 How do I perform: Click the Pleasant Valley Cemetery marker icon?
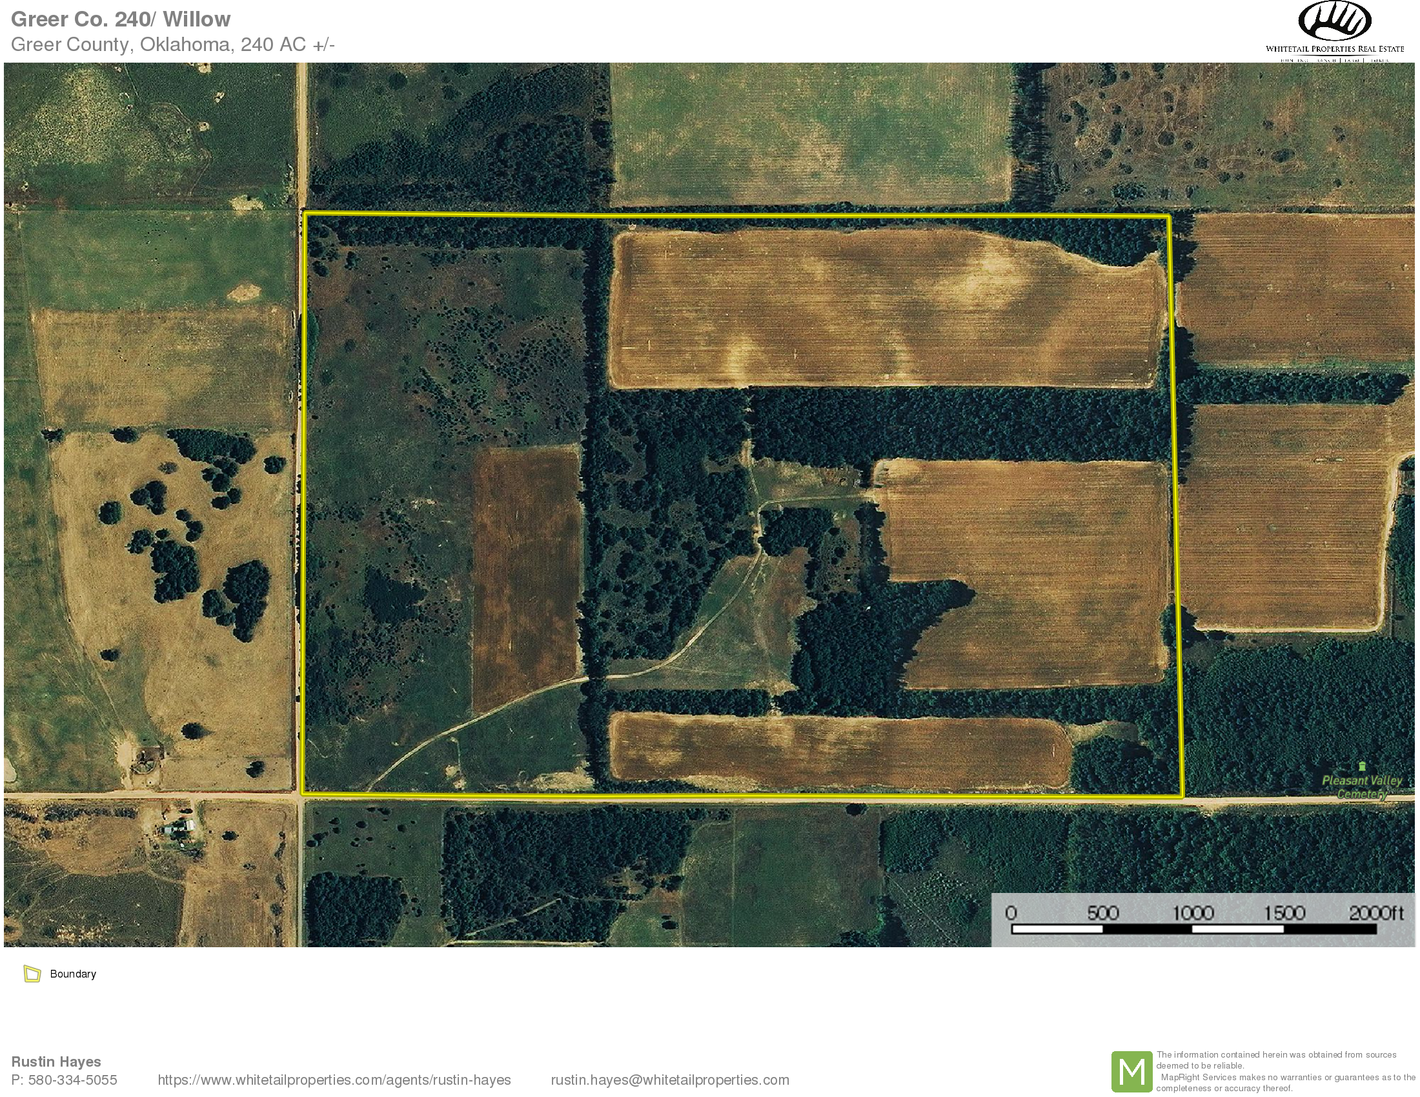(1362, 766)
